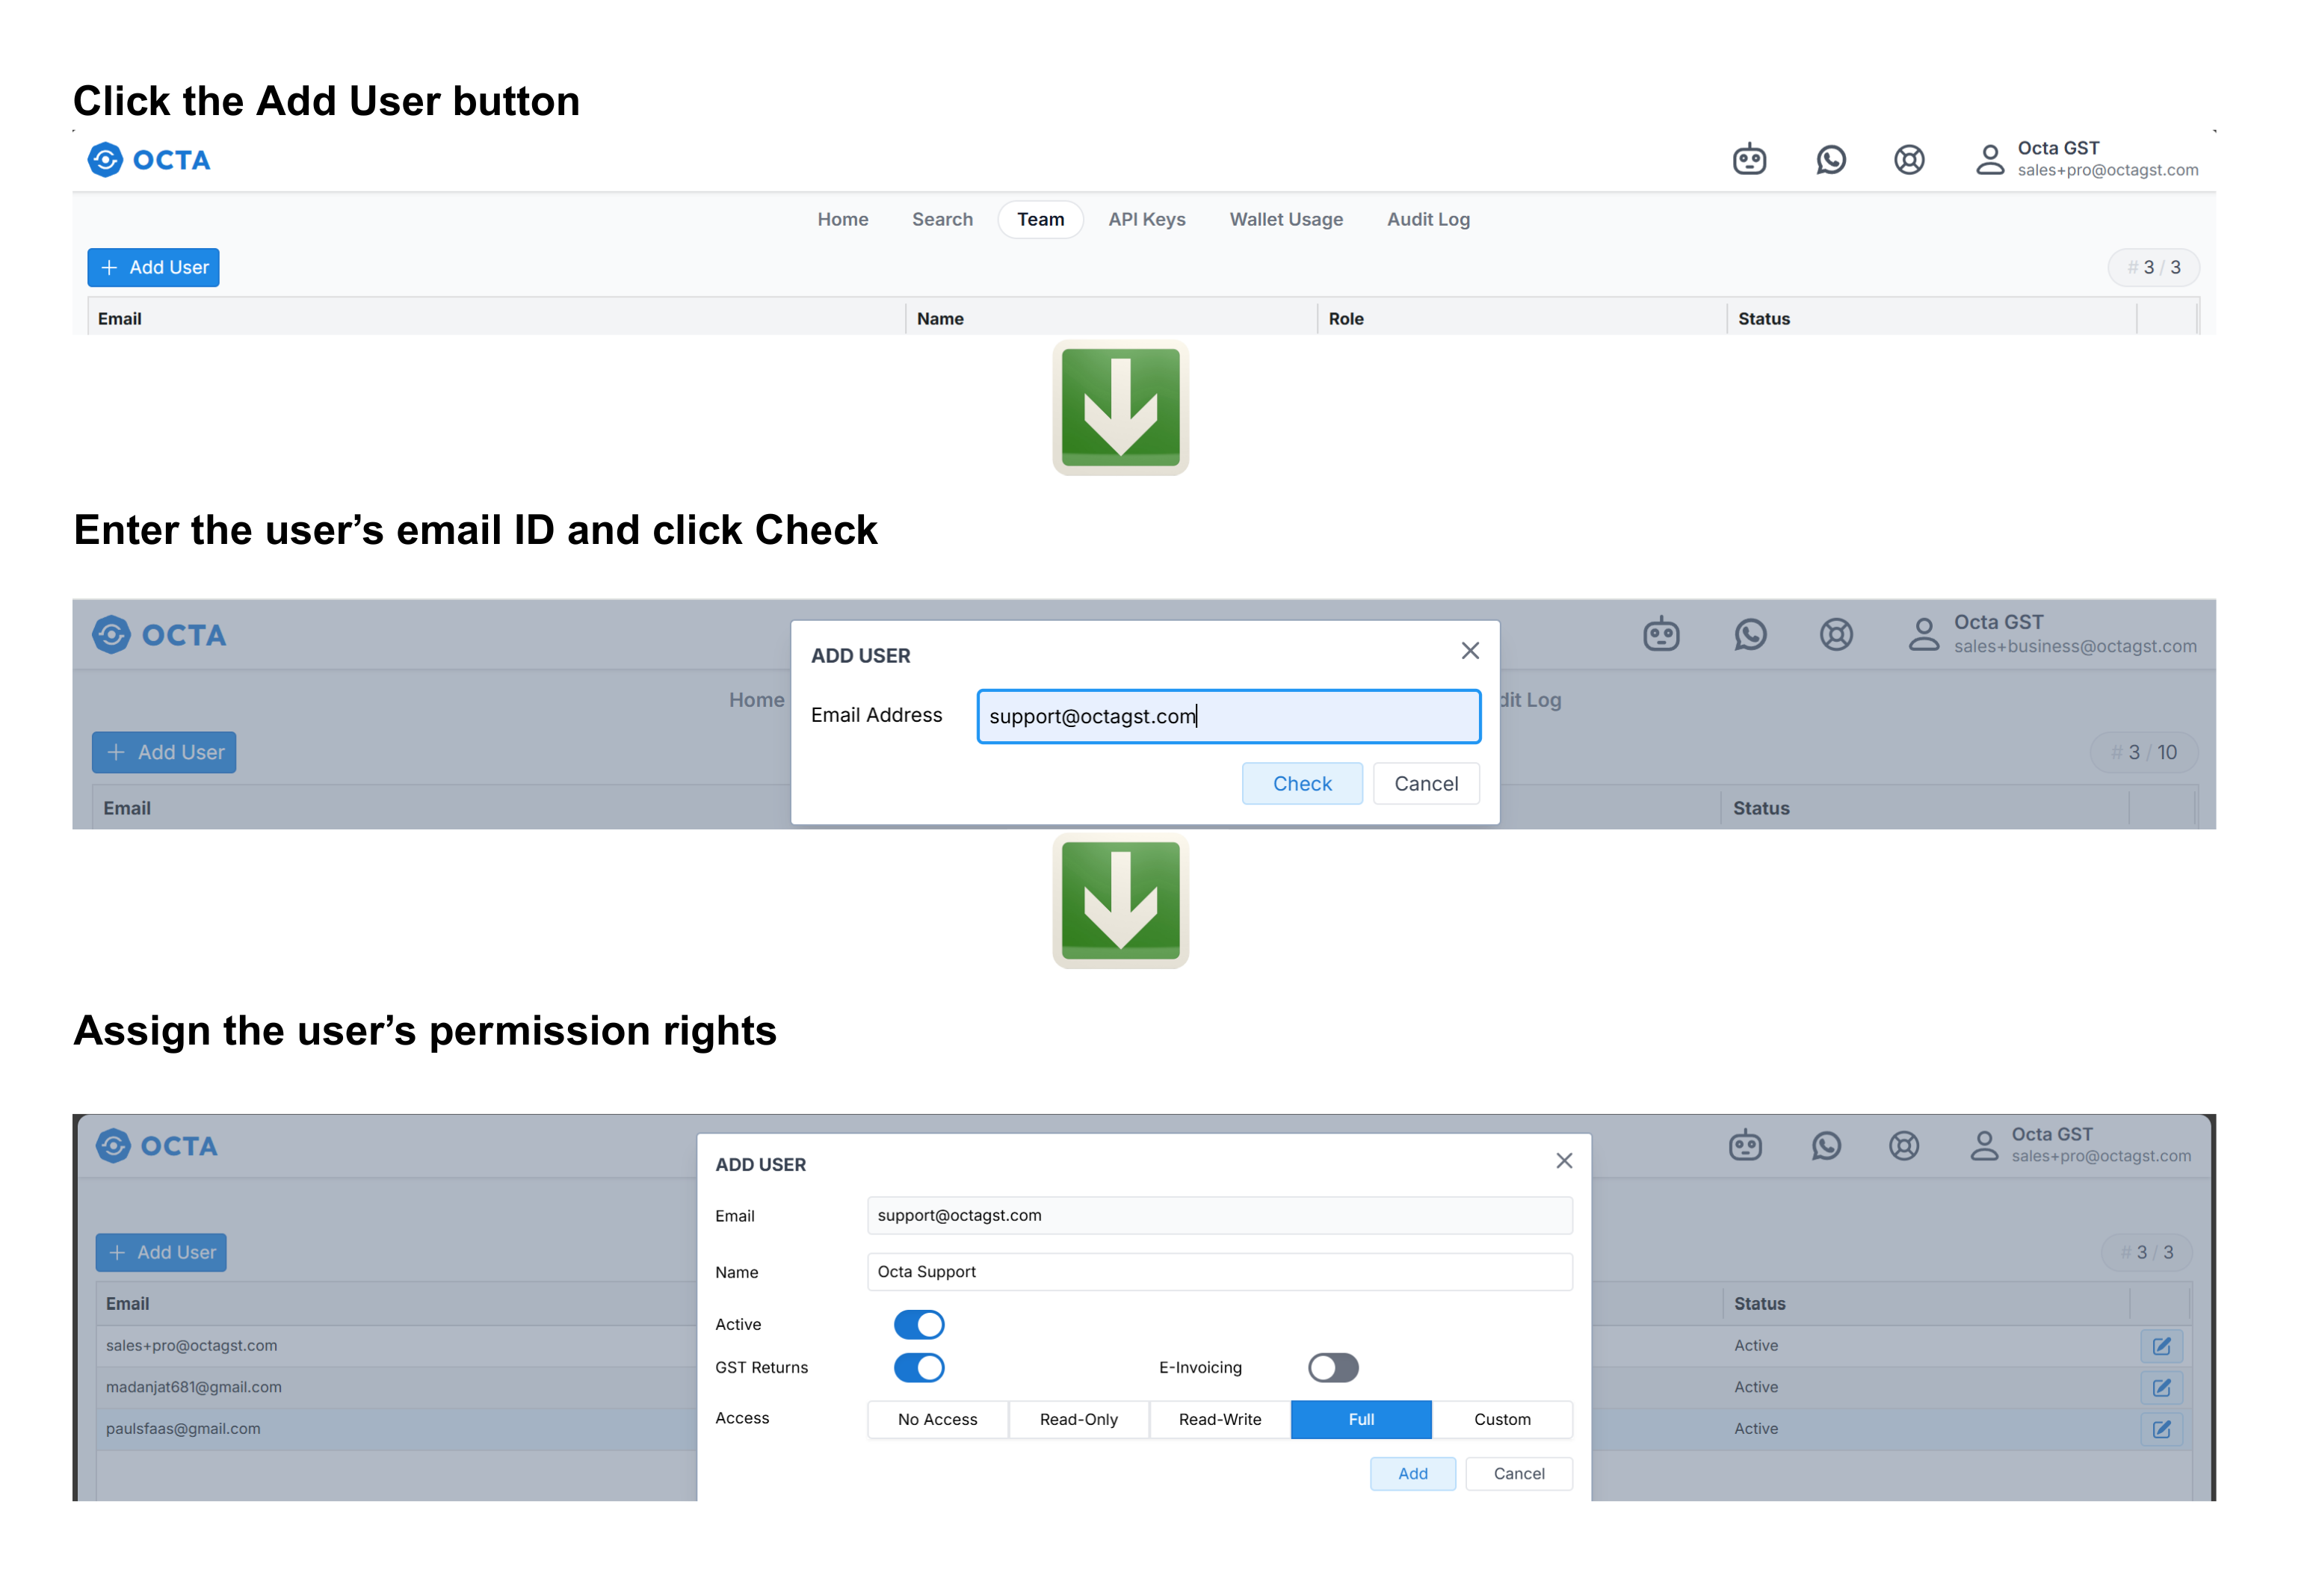Close the email-check ADD USER dialog
This screenshot has height=1596, width=2319.
tap(1469, 651)
